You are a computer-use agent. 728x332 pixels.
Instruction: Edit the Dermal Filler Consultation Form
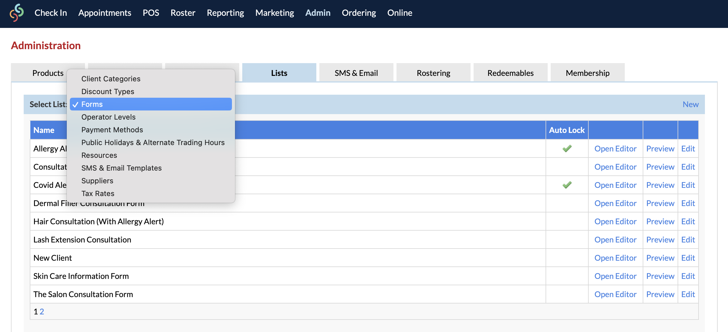(688, 203)
